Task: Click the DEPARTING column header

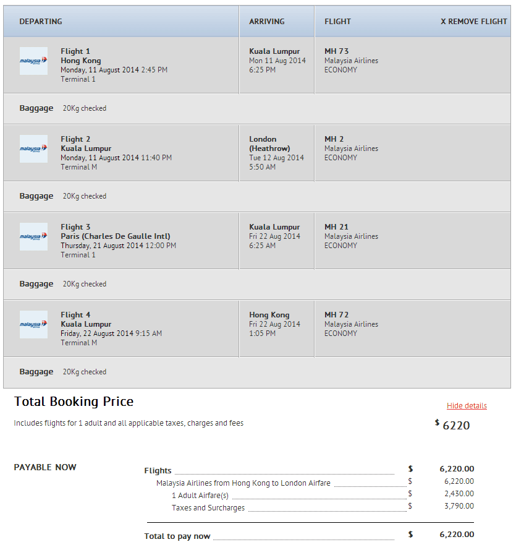Action: (41, 22)
